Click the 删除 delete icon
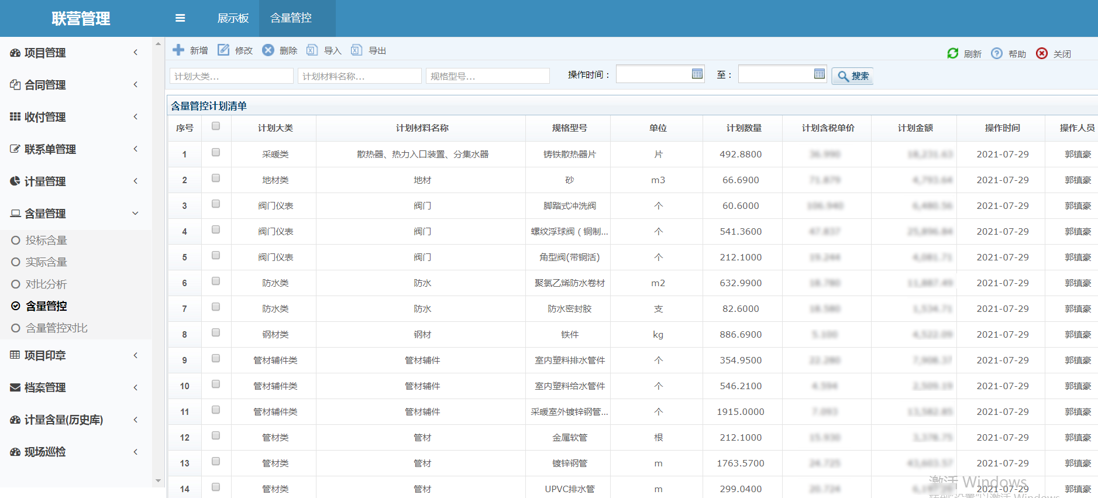Screen dimensions: 1098x498 pyautogui.click(x=268, y=50)
